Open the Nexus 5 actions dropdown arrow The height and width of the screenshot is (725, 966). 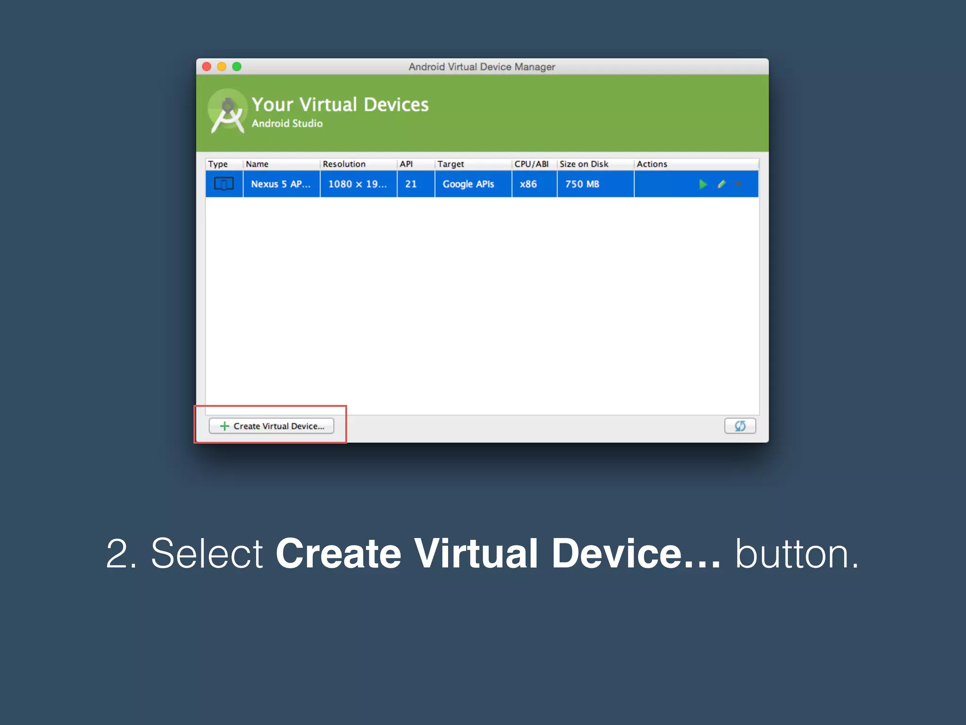pos(739,184)
